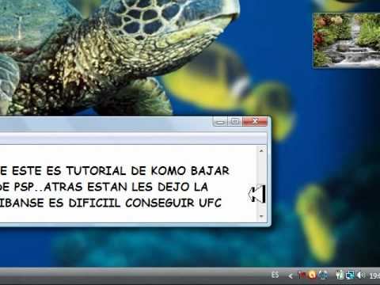Click the line "PSP..ATRAS ESTAN LES DEJO LA"
Screen dimensions: 380x285
click(111, 187)
